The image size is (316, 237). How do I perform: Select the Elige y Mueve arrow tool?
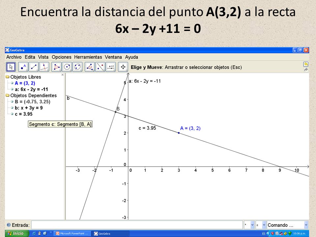coord(11,67)
